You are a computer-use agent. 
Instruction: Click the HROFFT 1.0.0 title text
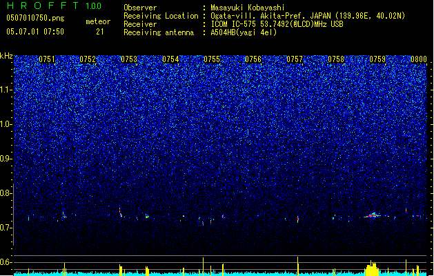point(54,6)
